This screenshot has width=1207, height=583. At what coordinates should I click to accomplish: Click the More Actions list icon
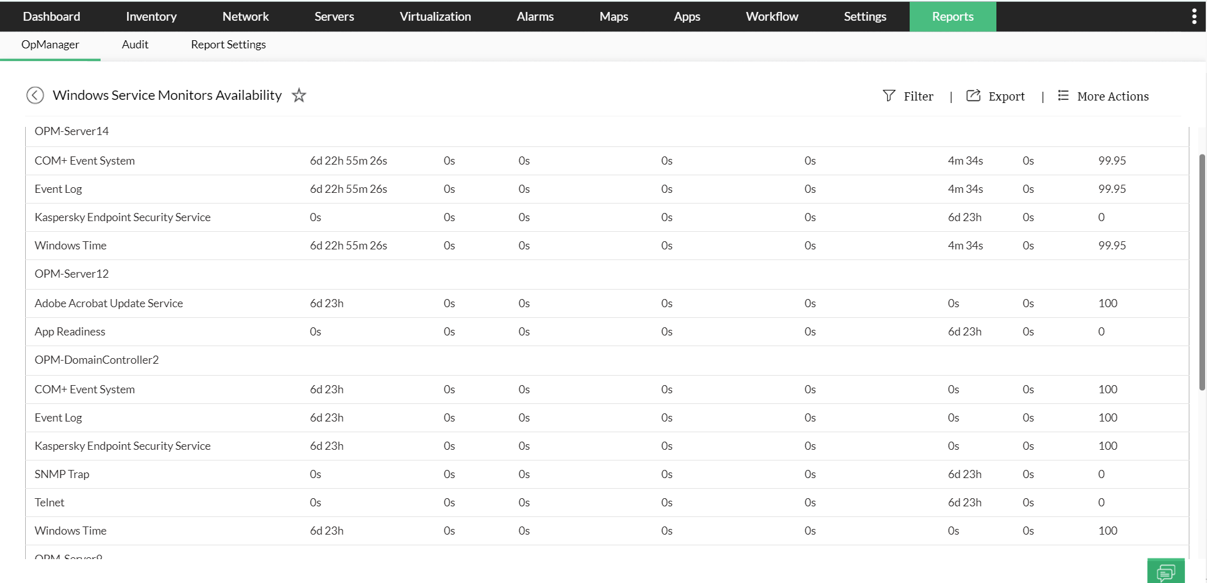click(1063, 95)
